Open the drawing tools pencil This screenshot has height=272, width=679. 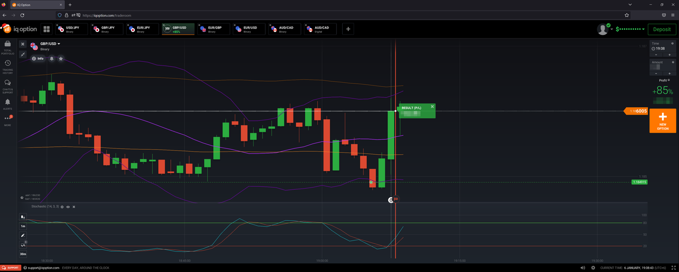click(23, 235)
